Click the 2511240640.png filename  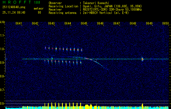12,7
